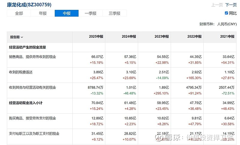
Task: Click the +9.12% change value
Action: click(97, 139)
